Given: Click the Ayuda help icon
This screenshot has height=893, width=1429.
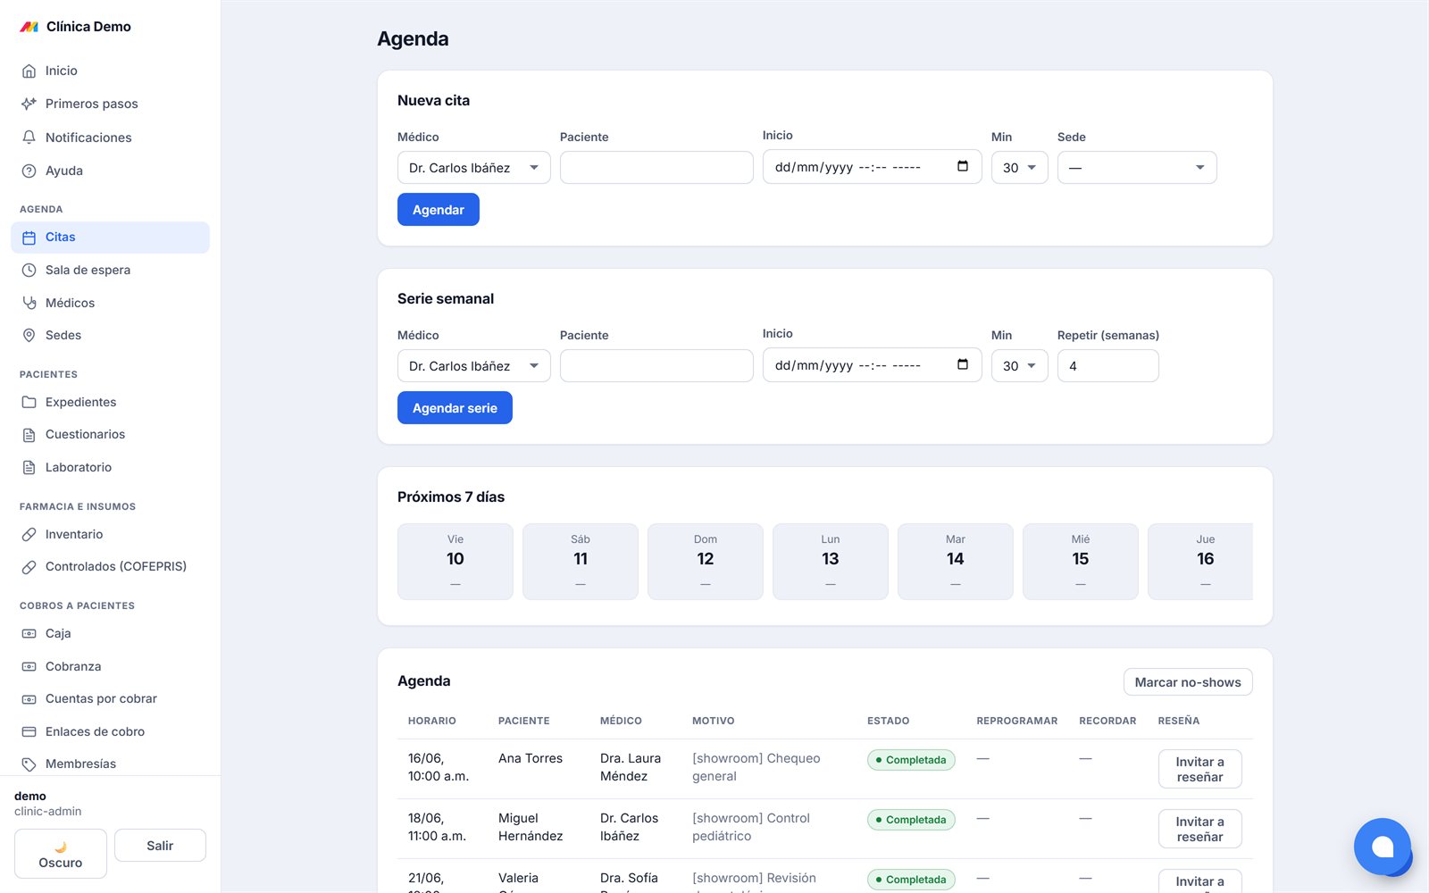Looking at the screenshot, I should (29, 171).
